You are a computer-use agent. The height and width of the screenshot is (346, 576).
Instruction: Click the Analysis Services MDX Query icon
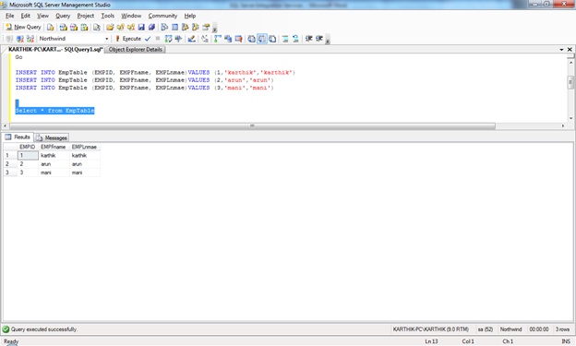tap(64, 27)
